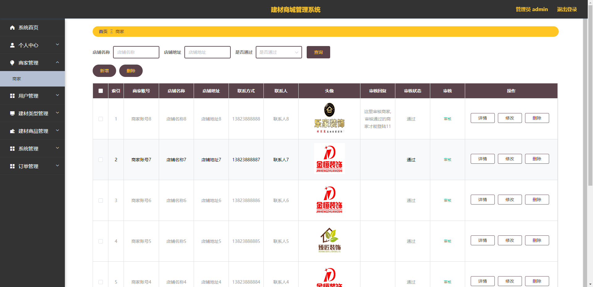This screenshot has height=287, width=593.
Task: Select the 商家 submenu item
Action: coord(32,79)
